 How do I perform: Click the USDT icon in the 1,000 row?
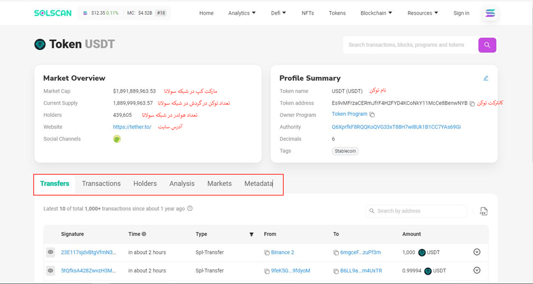tap(422, 253)
